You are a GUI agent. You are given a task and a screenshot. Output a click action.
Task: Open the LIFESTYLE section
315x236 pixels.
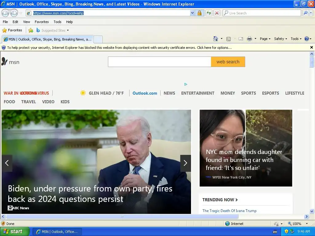click(x=294, y=93)
